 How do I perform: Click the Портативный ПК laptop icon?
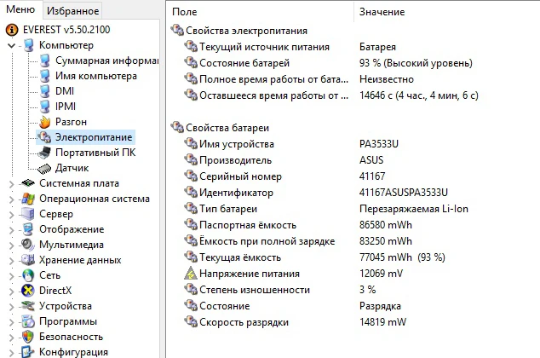click(x=44, y=153)
